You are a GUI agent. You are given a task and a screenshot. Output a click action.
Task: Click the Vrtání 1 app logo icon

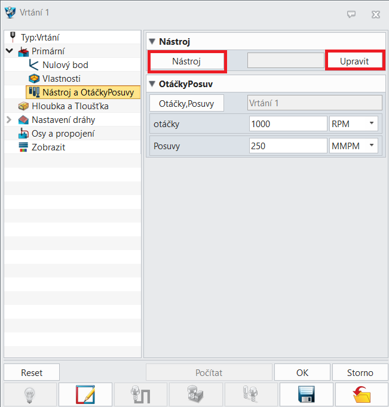click(x=10, y=13)
